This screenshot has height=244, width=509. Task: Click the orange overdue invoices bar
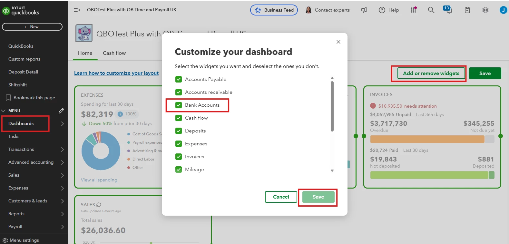point(427,139)
